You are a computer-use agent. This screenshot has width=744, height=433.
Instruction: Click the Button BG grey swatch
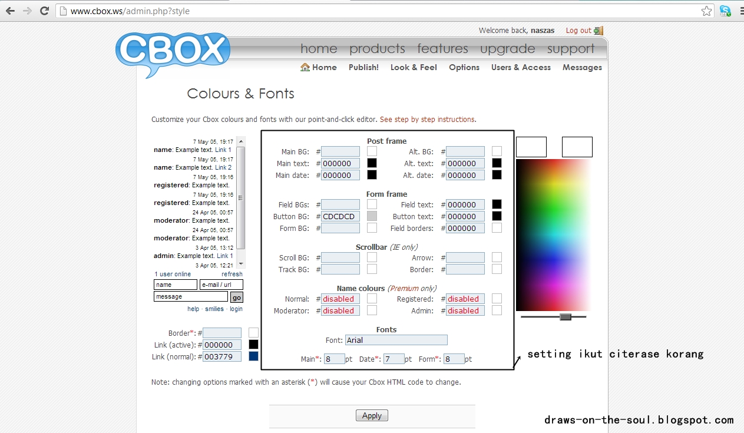pos(372,216)
